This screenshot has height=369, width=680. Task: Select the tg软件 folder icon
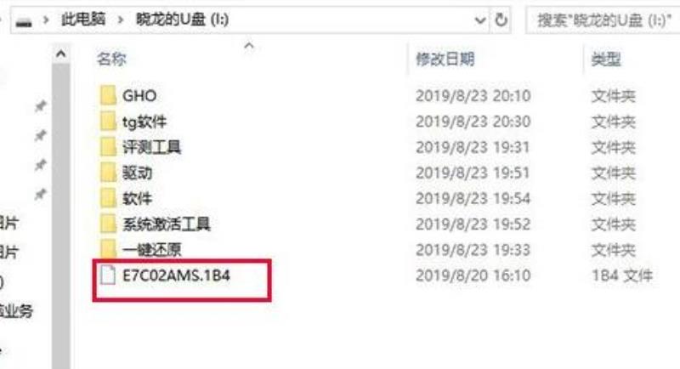click(108, 121)
